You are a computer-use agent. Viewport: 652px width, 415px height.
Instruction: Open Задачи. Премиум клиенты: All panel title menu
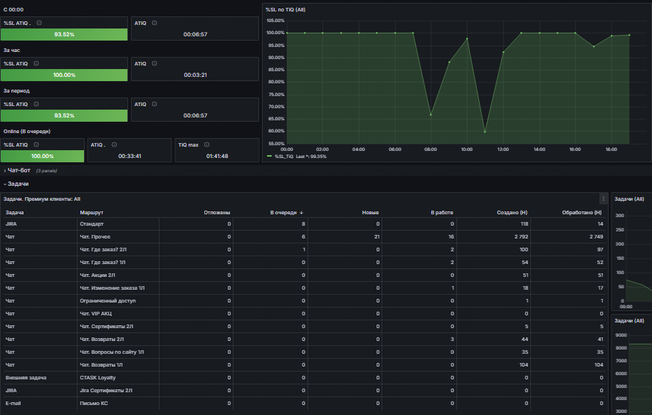[x=41, y=199]
